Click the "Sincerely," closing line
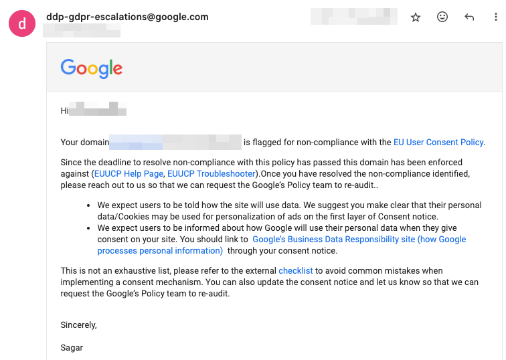The height and width of the screenshot is (360, 506). point(79,325)
